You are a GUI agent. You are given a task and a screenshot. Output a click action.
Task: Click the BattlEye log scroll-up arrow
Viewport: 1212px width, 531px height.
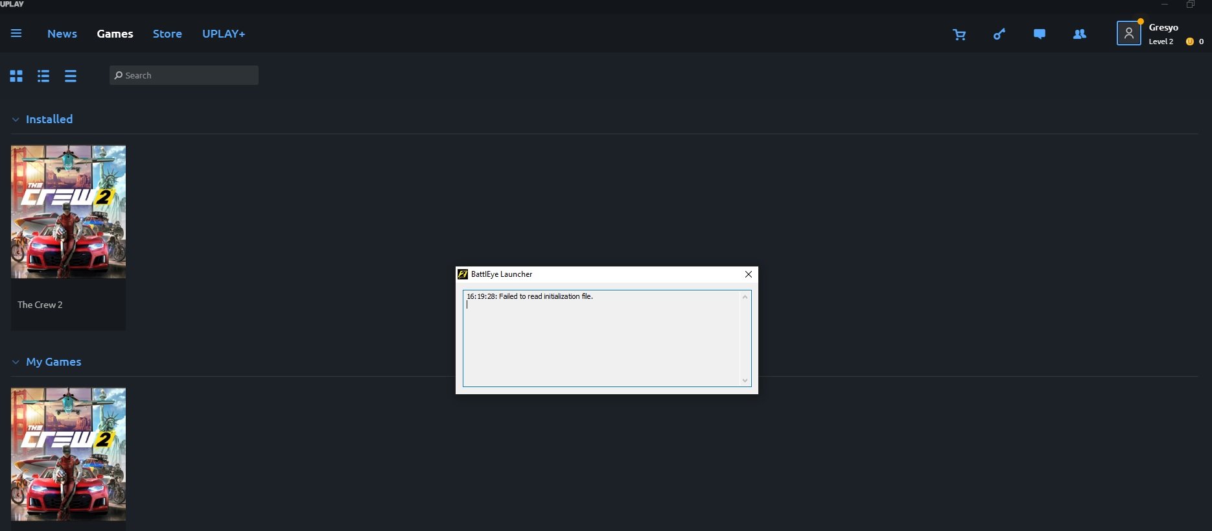(745, 297)
